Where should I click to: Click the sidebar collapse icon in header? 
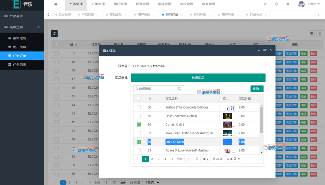55,4
